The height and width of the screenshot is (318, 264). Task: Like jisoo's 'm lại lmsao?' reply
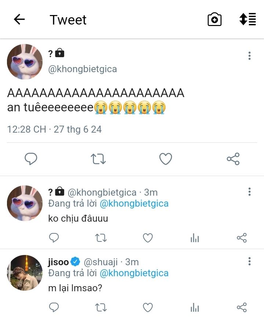coord(148,307)
